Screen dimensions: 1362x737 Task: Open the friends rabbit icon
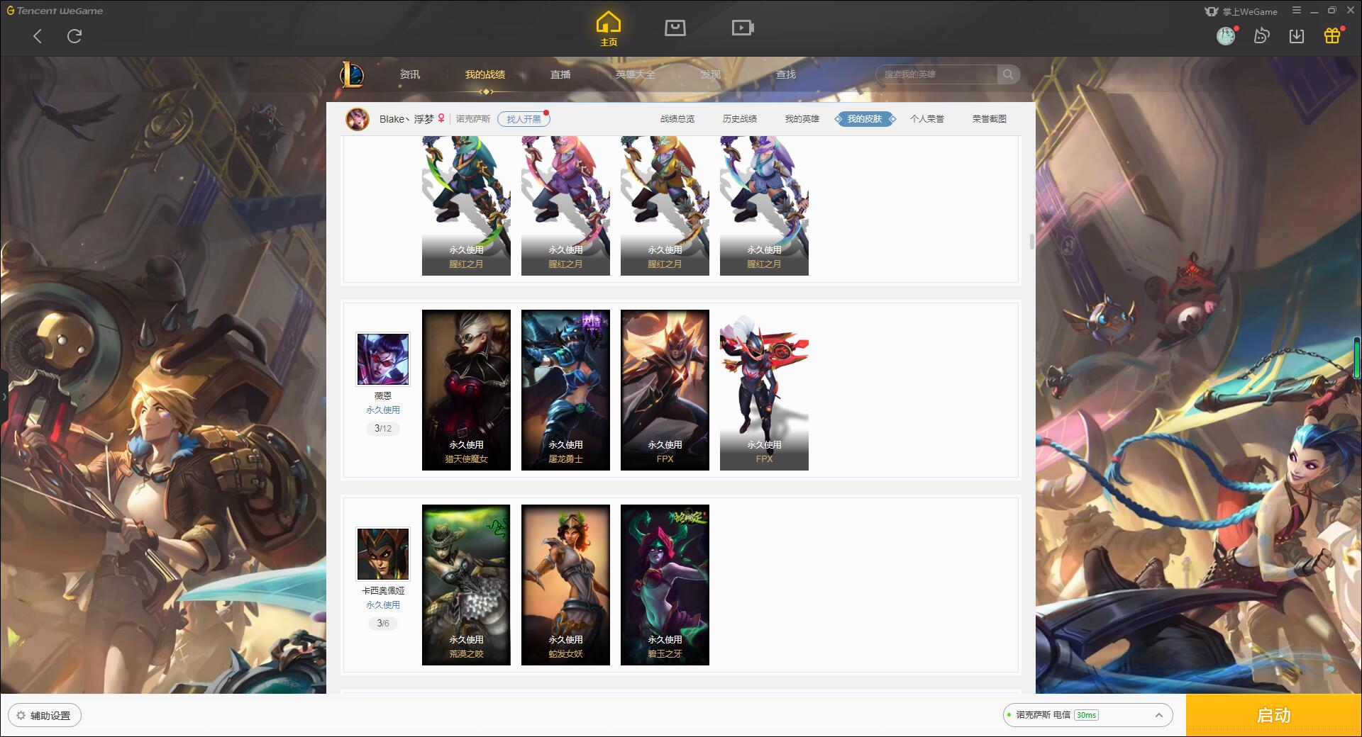(1261, 36)
